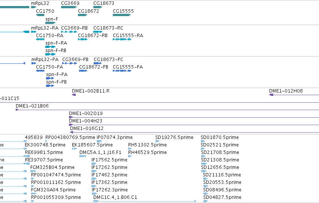
Task: Select EST RE69981.5prime
Action: pyautogui.click(x=44, y=152)
